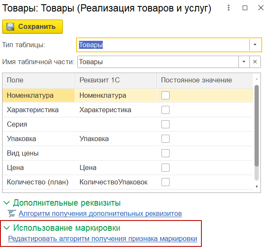This screenshot has width=266, height=249.
Task: Click the scroll-down arrow of the table
Action: (256, 186)
